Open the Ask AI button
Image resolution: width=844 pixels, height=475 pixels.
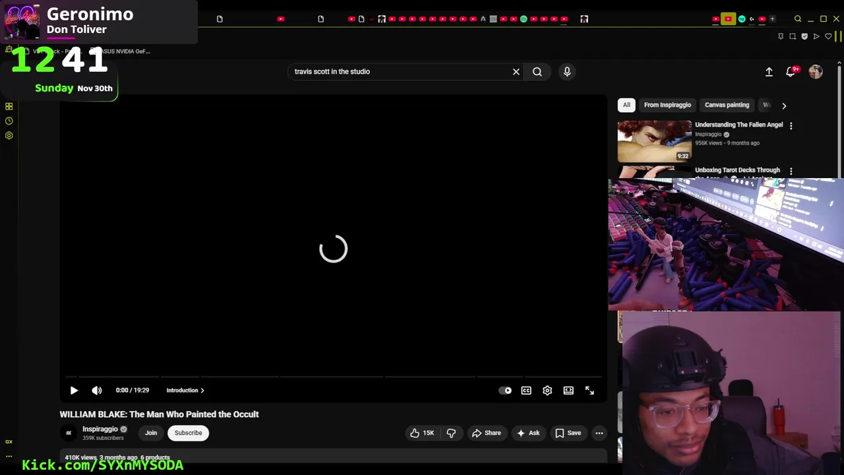[528, 433]
